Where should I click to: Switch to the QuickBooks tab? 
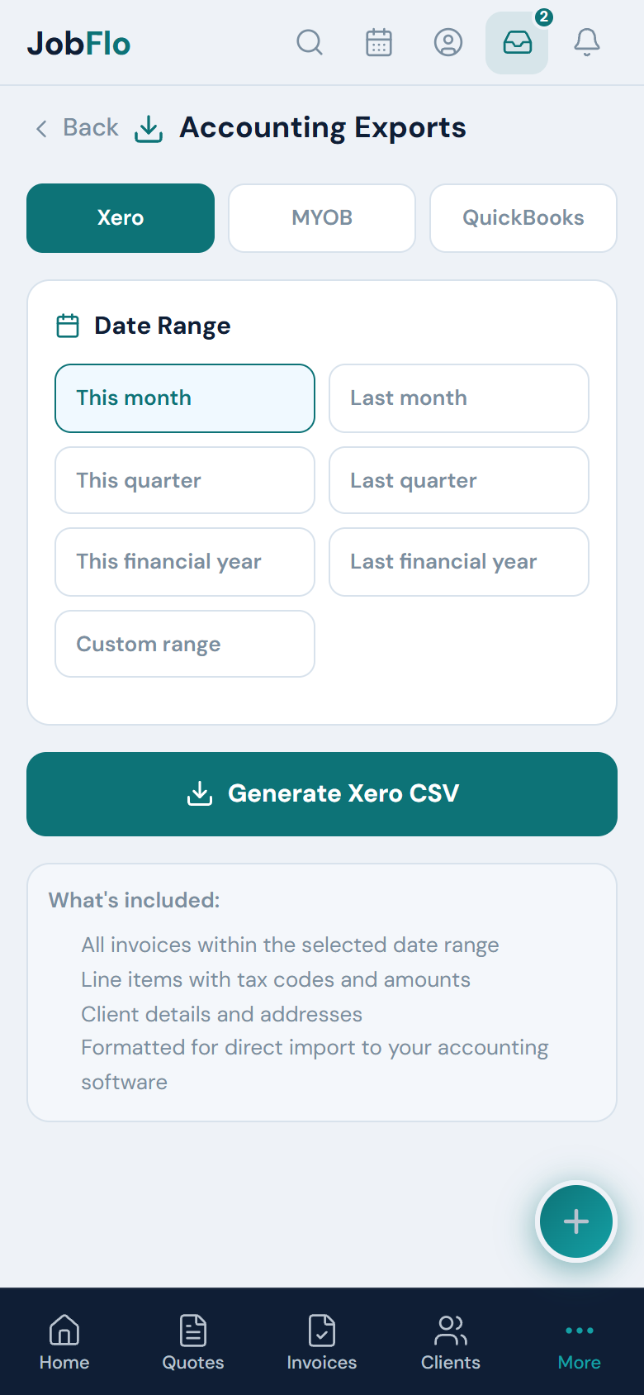click(523, 218)
